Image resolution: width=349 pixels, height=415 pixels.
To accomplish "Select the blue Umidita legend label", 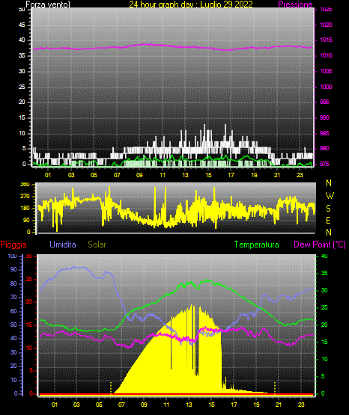I will coord(63,245).
